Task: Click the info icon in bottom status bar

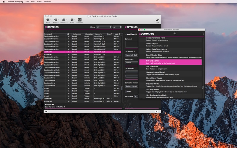Action: click(x=46, y=112)
